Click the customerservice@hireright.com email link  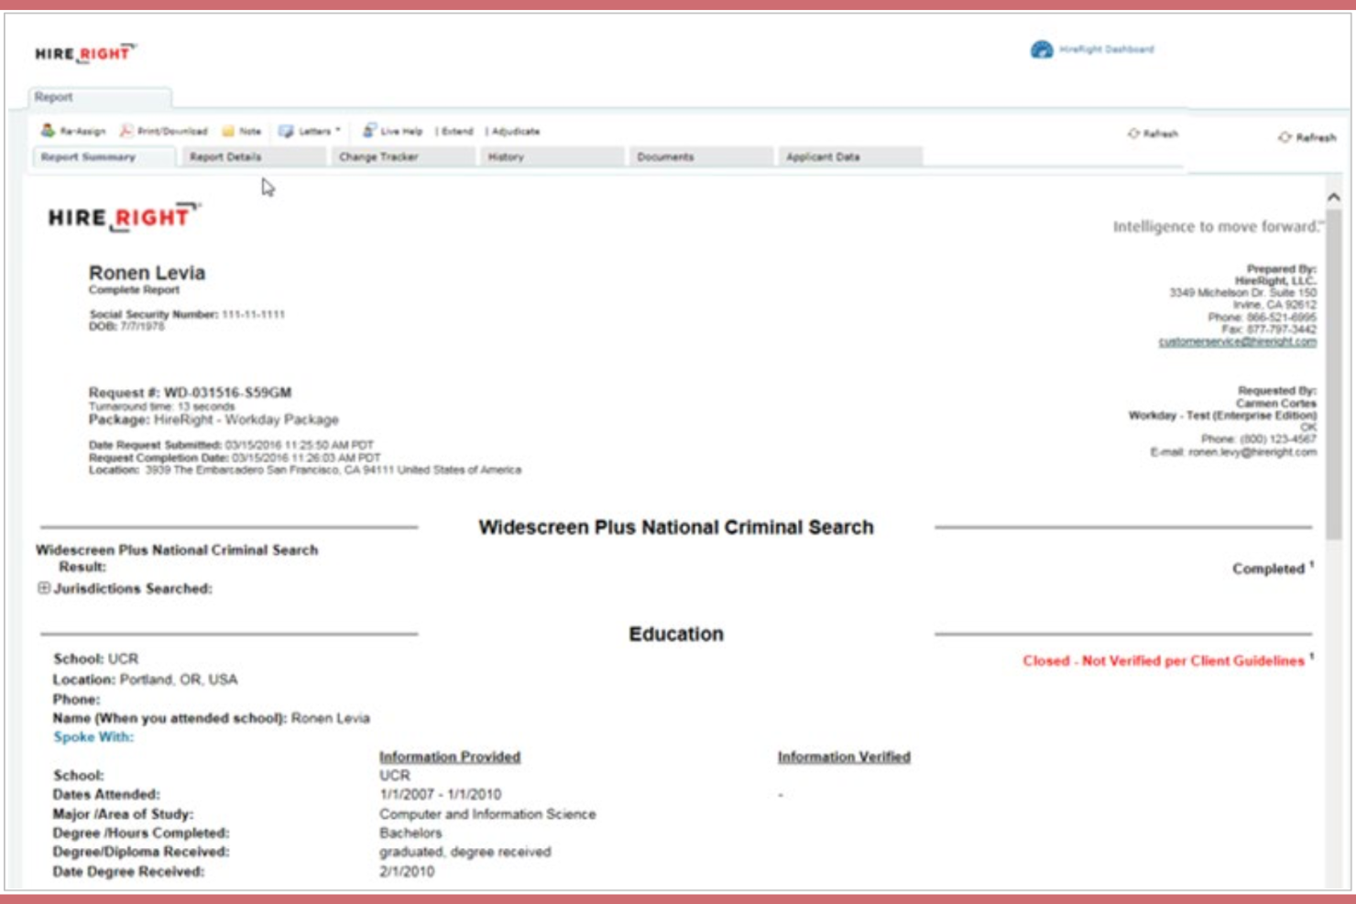(1237, 342)
